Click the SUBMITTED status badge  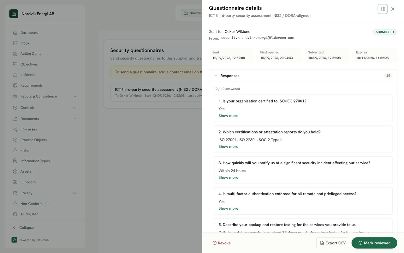pos(385,32)
